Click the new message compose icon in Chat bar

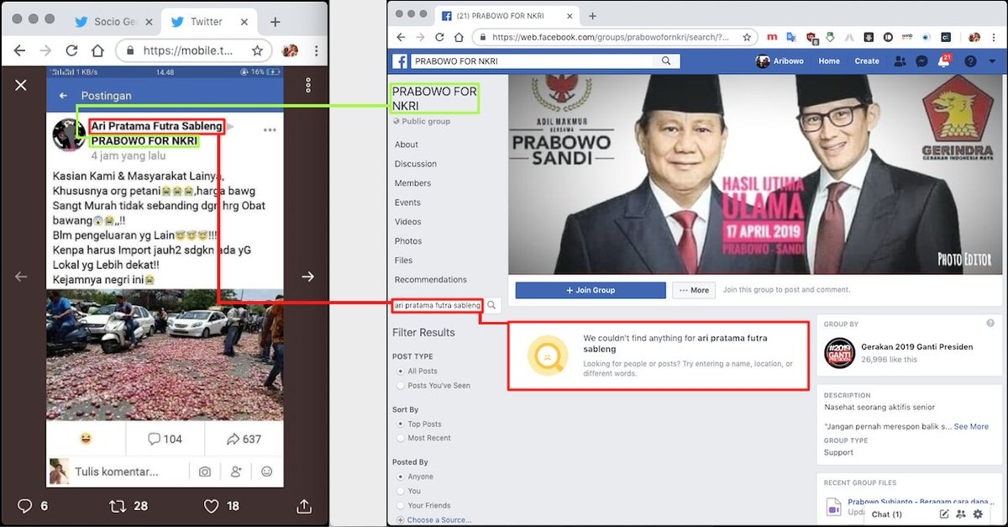pyautogui.click(x=944, y=514)
